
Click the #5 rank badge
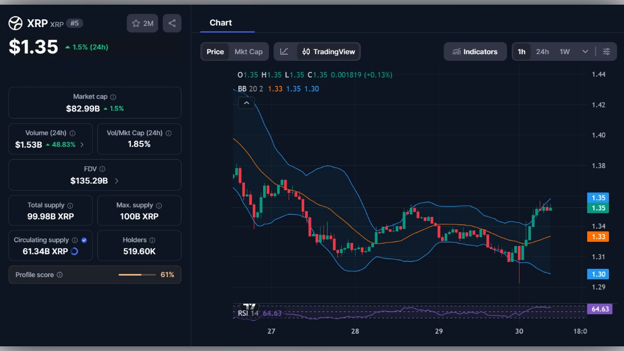pyautogui.click(x=74, y=23)
